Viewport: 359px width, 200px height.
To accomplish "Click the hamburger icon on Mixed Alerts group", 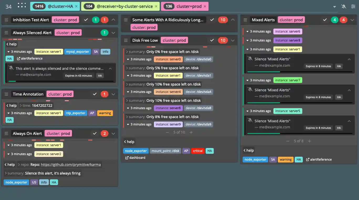I will click(x=245, y=20).
